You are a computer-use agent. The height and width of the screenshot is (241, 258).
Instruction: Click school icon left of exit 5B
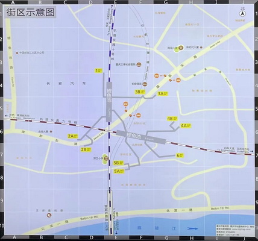click(107, 158)
